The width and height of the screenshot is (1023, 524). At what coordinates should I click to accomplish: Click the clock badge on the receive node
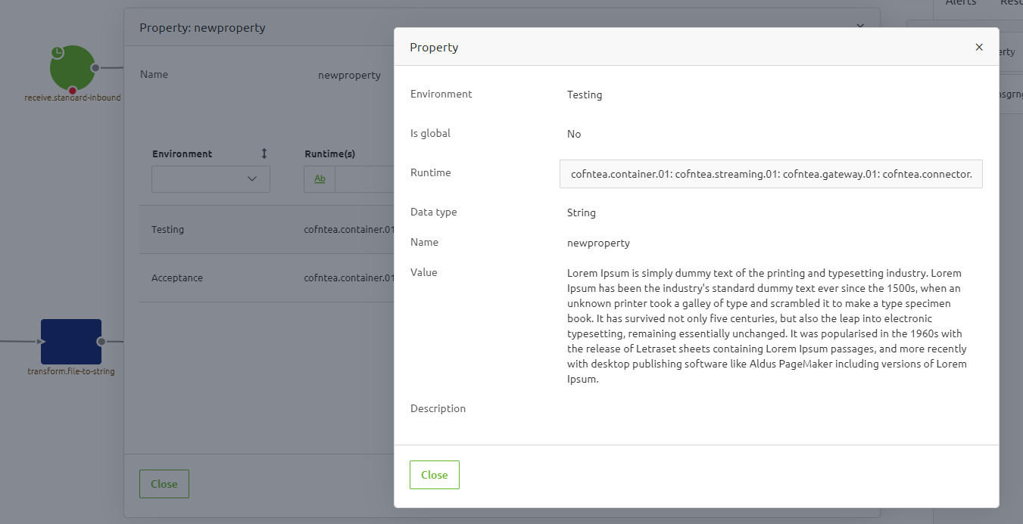58,52
